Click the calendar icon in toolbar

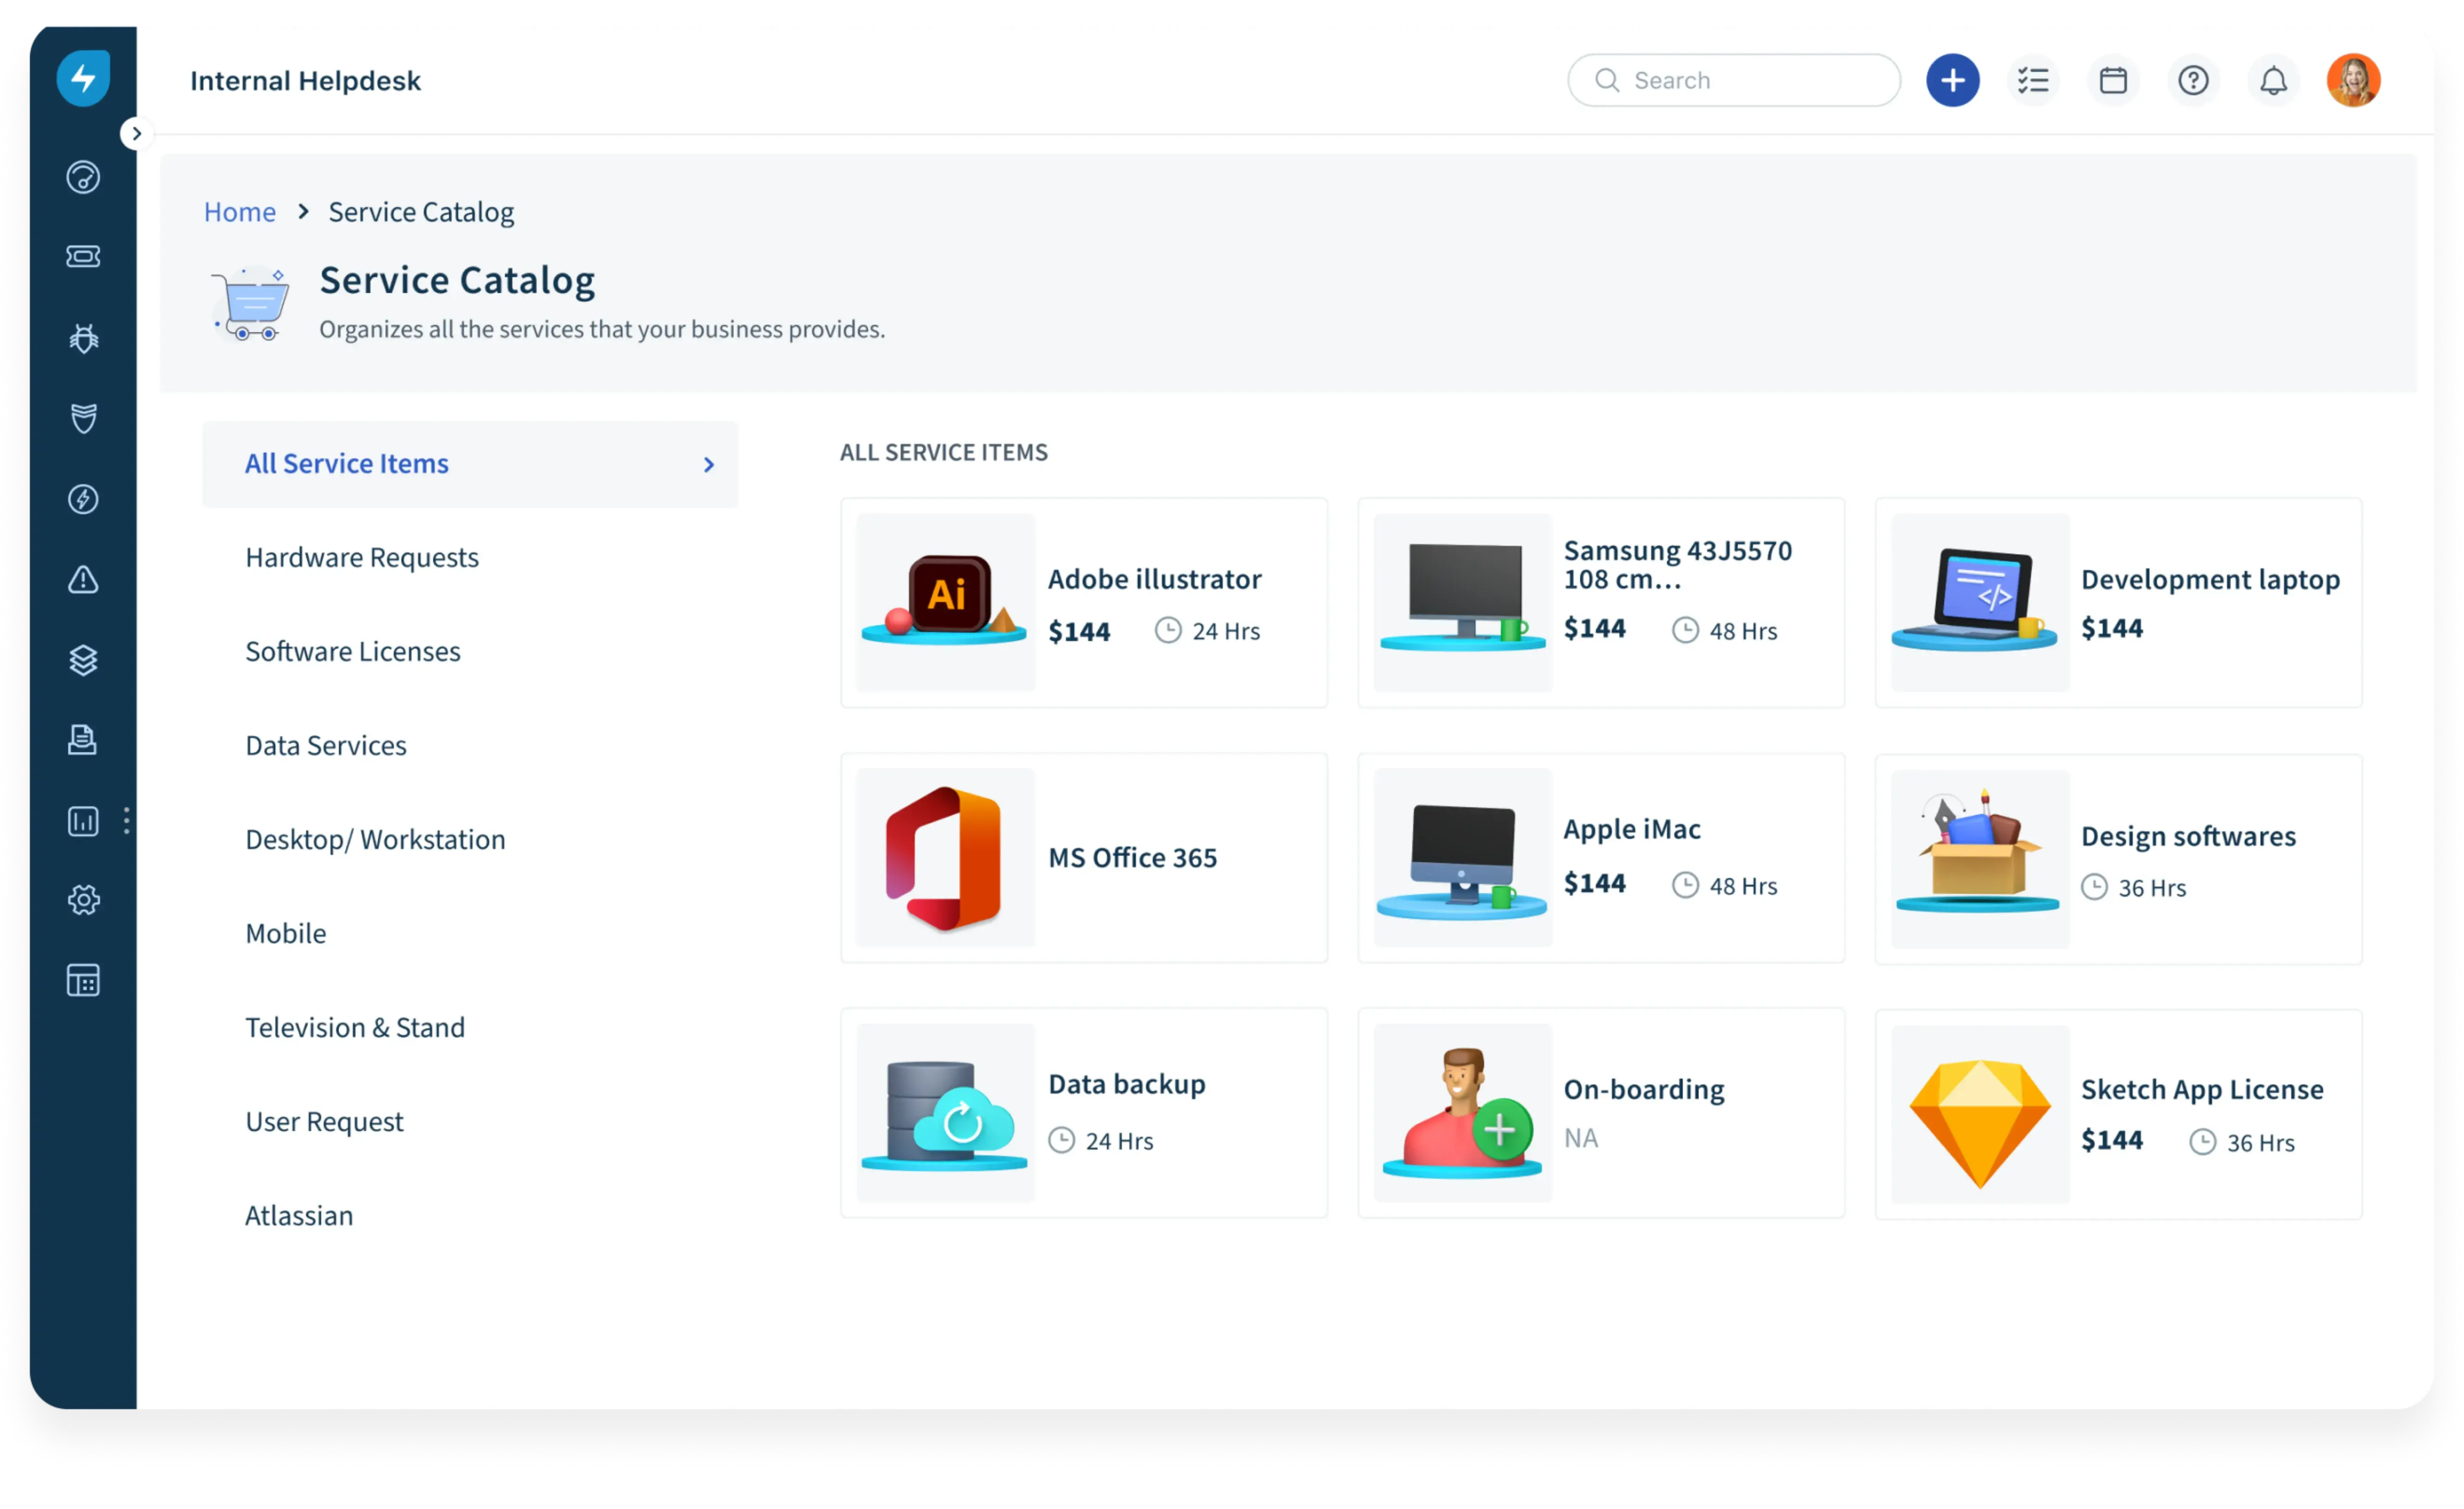point(2114,79)
